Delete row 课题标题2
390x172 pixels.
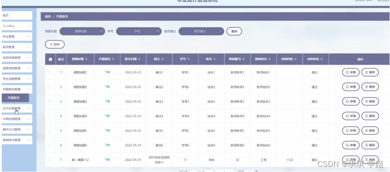point(370,87)
